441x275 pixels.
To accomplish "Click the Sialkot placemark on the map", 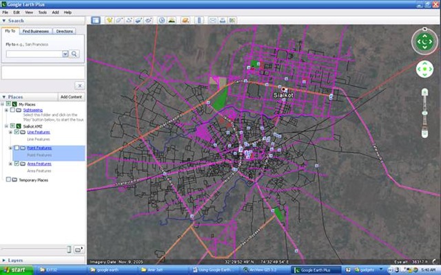I will click(x=283, y=89).
